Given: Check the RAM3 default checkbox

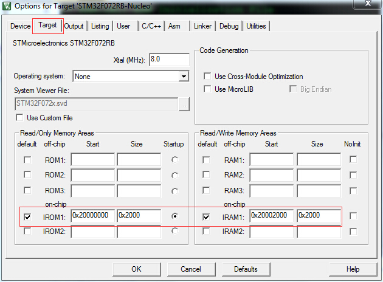Looking at the screenshot, I should click(x=206, y=190).
